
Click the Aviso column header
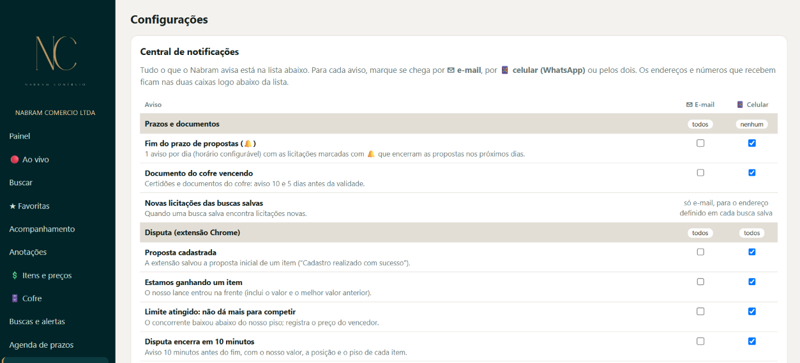pyautogui.click(x=153, y=104)
